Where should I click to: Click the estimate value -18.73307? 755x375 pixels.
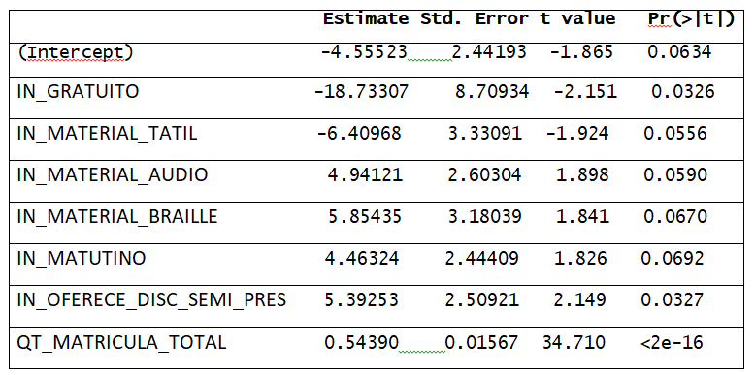[x=361, y=91]
